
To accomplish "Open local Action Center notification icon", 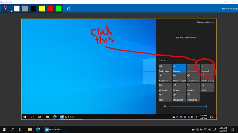I will [232, 129].
